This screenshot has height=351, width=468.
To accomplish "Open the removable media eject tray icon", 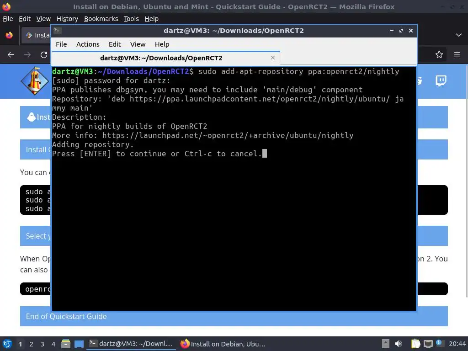I will 386,344.
